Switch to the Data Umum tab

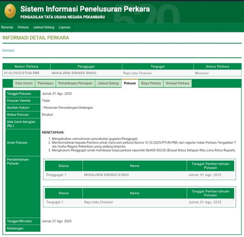click(24, 83)
